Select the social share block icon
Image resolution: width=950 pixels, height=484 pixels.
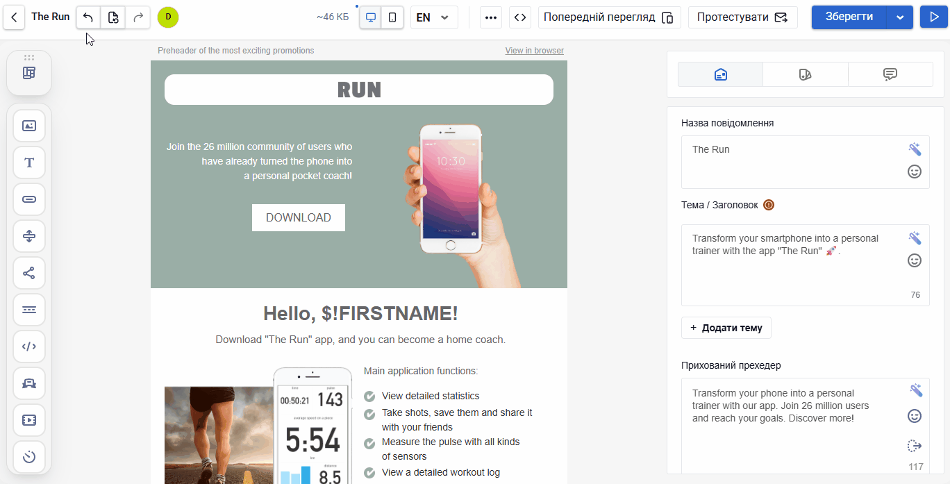point(29,273)
